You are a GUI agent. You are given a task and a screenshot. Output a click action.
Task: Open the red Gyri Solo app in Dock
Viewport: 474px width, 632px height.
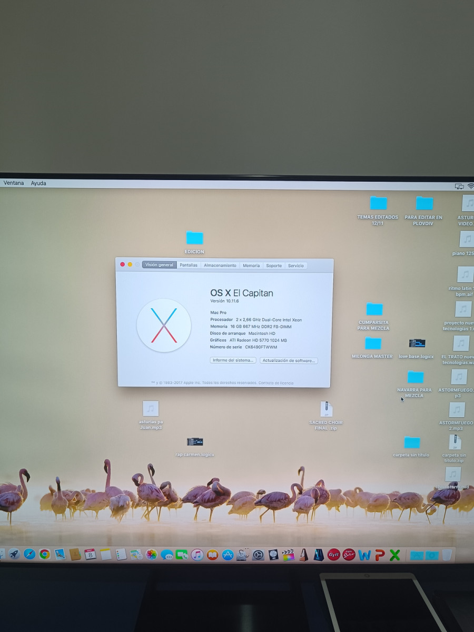(x=349, y=555)
